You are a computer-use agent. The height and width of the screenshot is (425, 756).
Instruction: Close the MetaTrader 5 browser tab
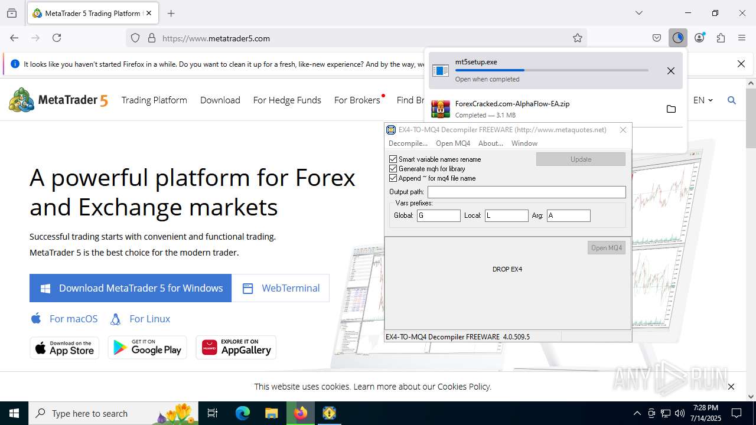pyautogui.click(x=149, y=13)
